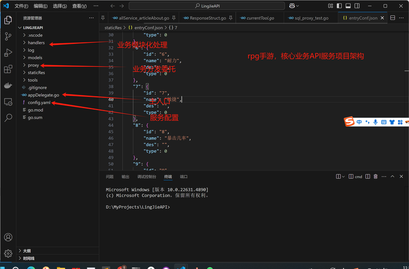Open the Sogou toolbox grid icon
The image size is (409, 269).
[x=400, y=122]
